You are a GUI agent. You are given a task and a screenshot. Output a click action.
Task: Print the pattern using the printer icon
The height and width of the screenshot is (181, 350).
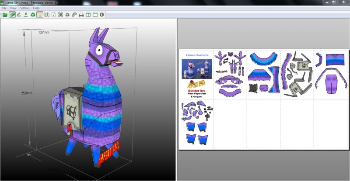pos(81,14)
